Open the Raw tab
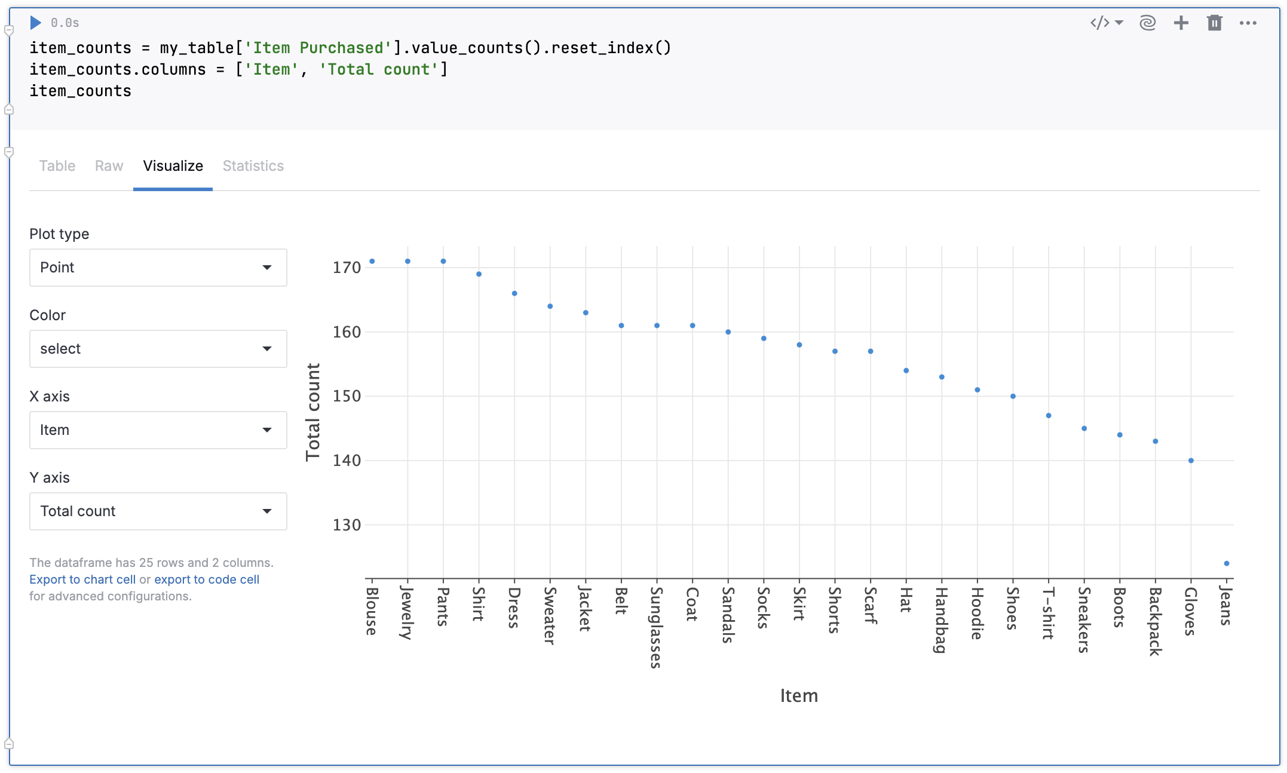Screen dimensions: 1287x773 click(x=109, y=166)
